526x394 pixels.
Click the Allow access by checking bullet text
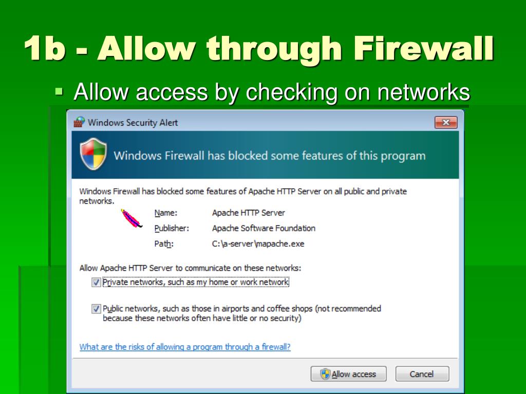pos(272,92)
